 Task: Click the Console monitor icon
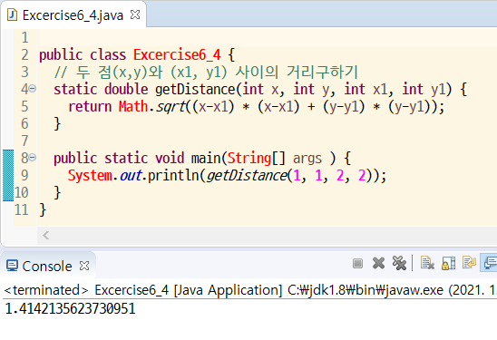[12, 266]
